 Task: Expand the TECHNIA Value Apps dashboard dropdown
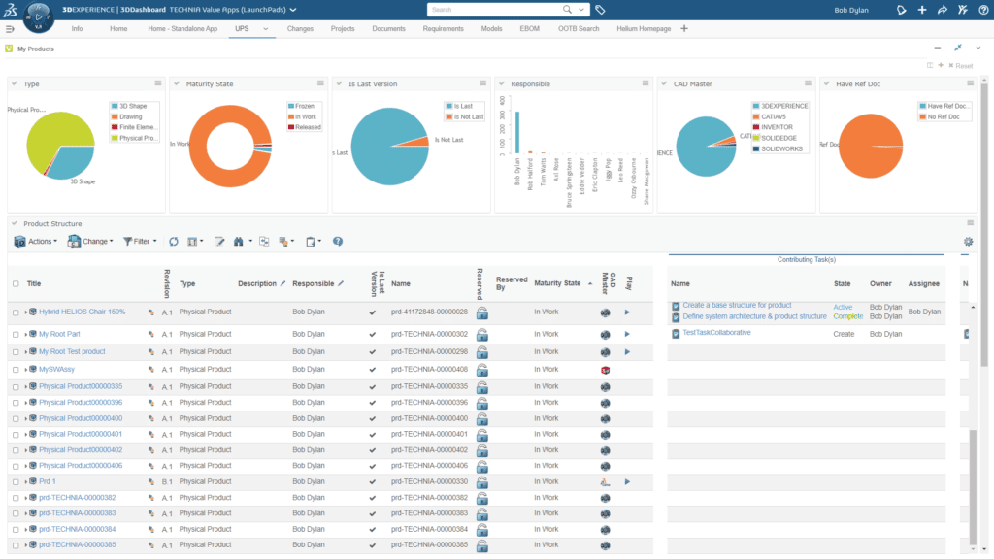(x=293, y=10)
